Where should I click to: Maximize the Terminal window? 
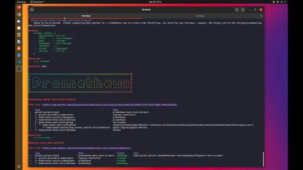coord(255,9)
